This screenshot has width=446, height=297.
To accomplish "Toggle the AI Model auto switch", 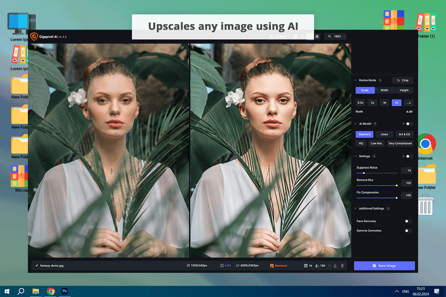I will click(x=409, y=124).
